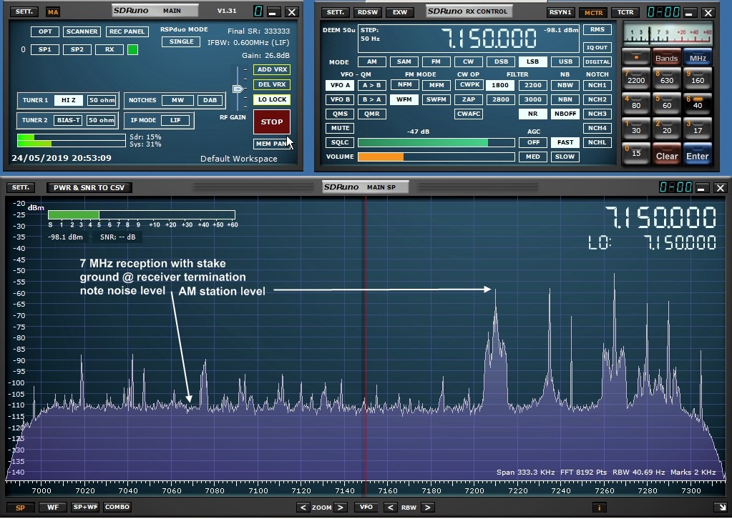Click the red VFO tuning line in spectrum
Image resolution: width=732 pixels, height=519 pixels.
pos(366,338)
